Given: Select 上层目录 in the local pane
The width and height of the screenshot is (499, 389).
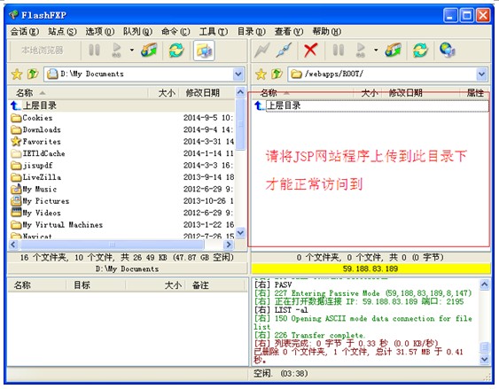Looking at the screenshot, I should click(121, 105).
